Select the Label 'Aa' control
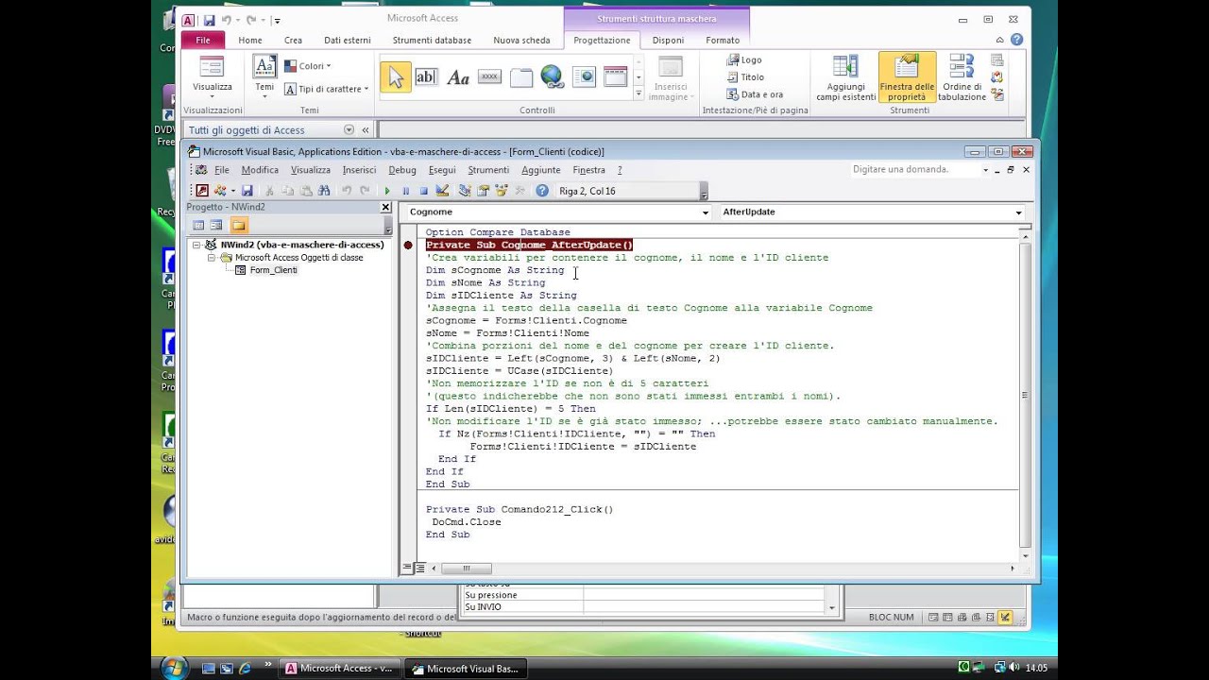The height and width of the screenshot is (680, 1209). click(458, 77)
